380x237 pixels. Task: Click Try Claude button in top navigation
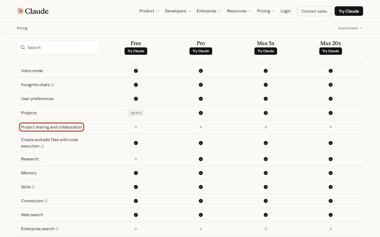pyautogui.click(x=349, y=11)
